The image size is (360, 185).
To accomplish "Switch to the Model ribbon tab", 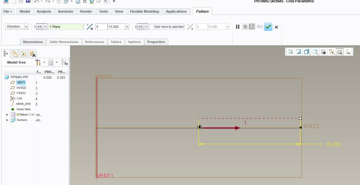I will 25,11.
